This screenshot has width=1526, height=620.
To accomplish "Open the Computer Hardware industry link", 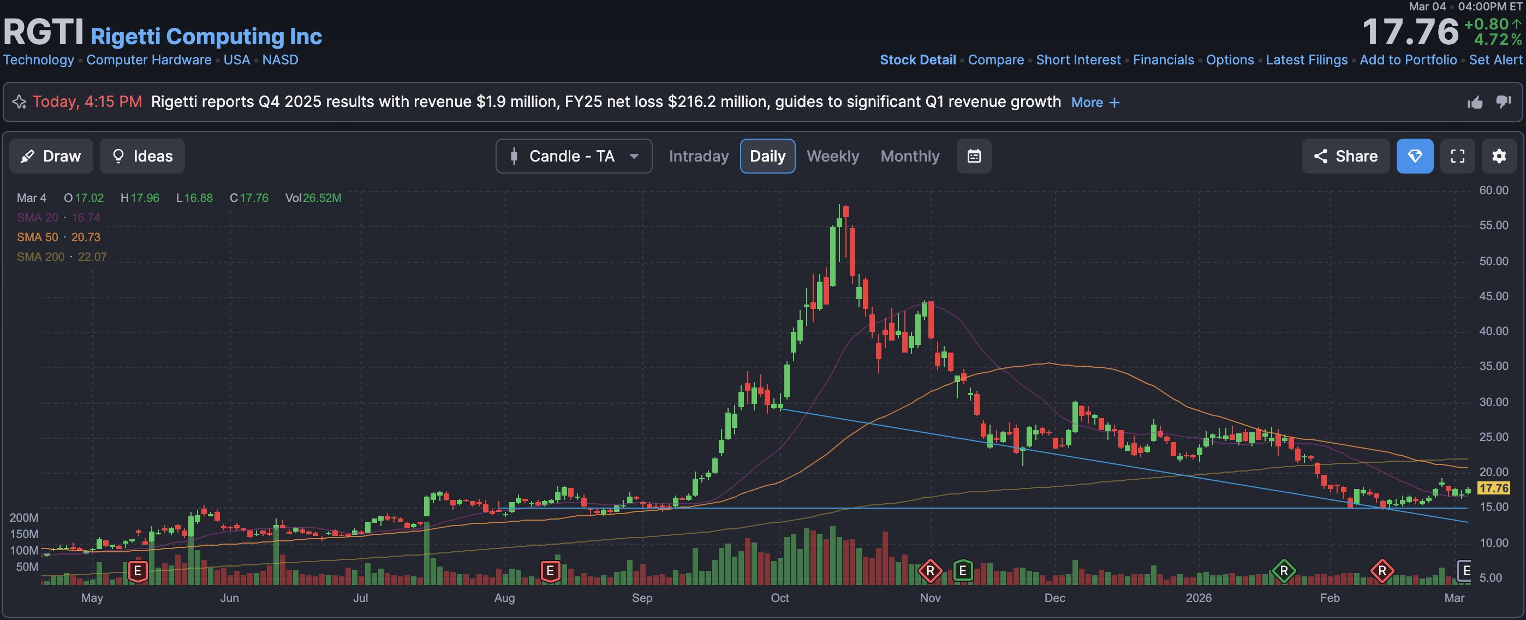I will click(x=148, y=60).
